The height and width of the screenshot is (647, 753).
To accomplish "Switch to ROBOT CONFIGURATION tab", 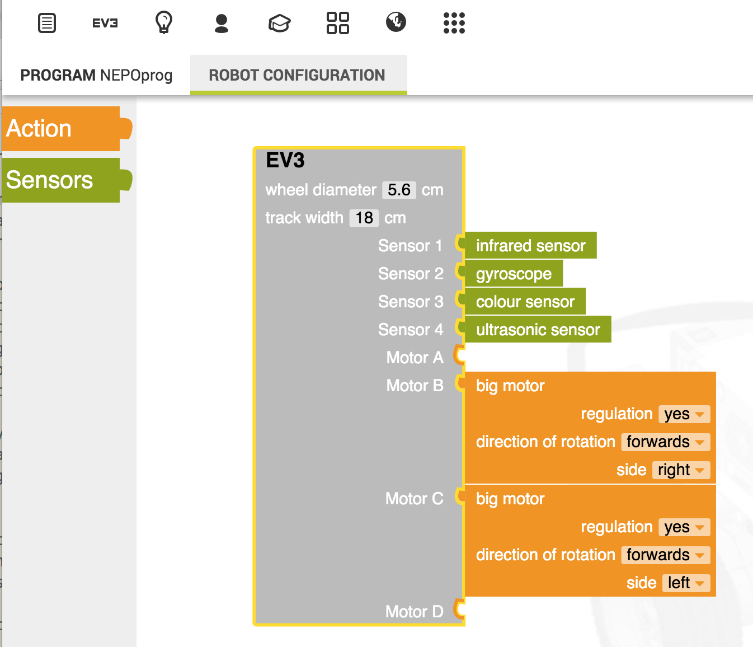I will coord(299,75).
